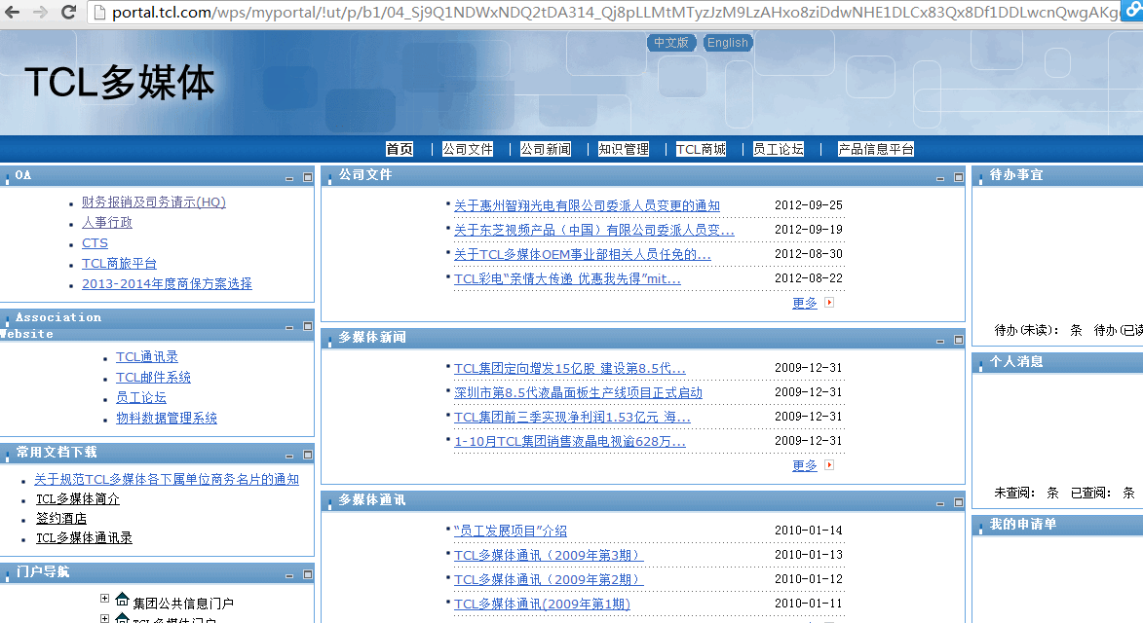Click 更多 in the 多媒体新闻 panel

805,465
